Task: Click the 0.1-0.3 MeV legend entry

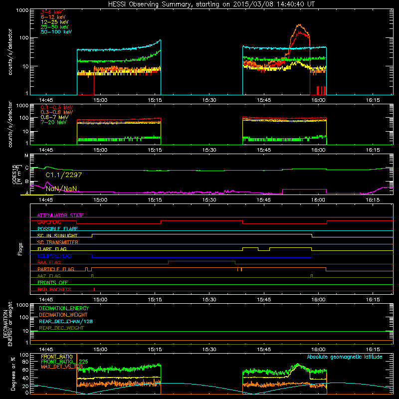Action: (x=57, y=107)
